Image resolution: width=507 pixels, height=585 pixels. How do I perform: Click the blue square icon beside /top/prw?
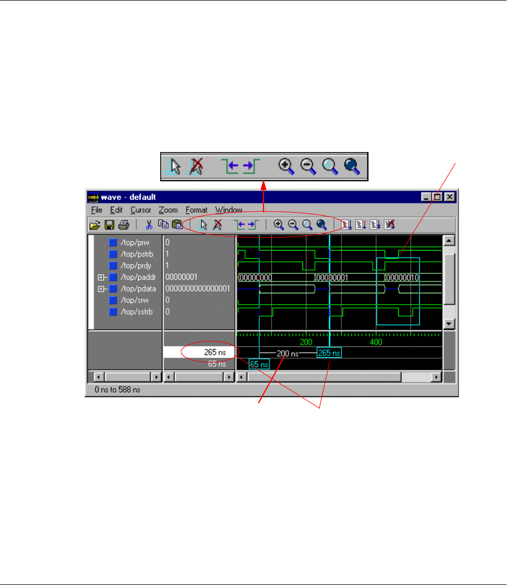[x=113, y=242]
